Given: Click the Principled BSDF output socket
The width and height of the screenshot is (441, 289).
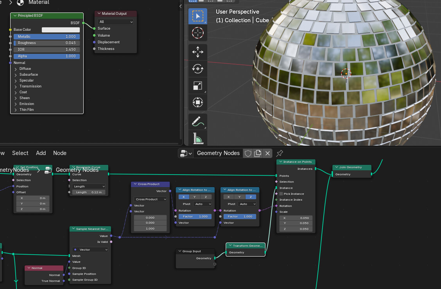Looking at the screenshot, I should click(83, 23).
